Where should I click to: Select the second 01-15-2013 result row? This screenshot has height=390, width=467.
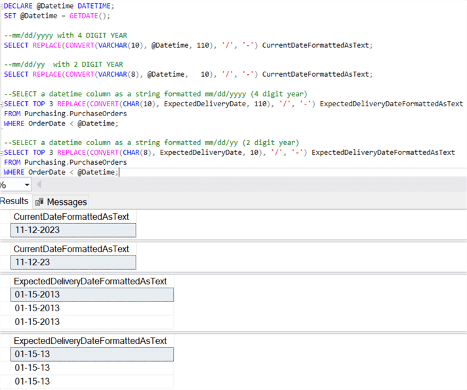[92, 308]
